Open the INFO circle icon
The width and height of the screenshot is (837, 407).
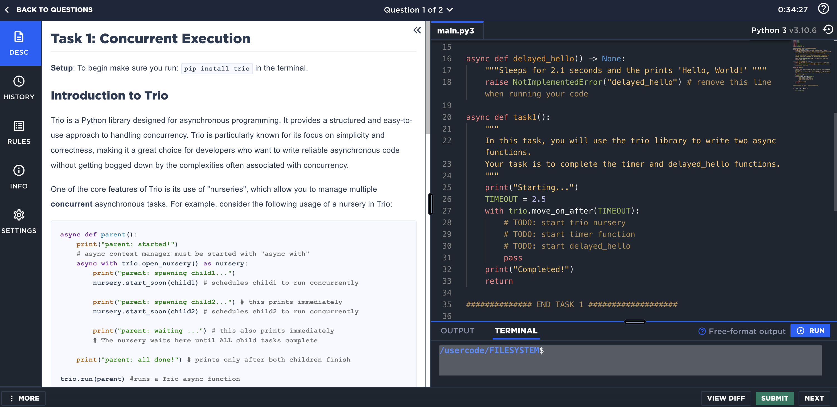click(19, 170)
